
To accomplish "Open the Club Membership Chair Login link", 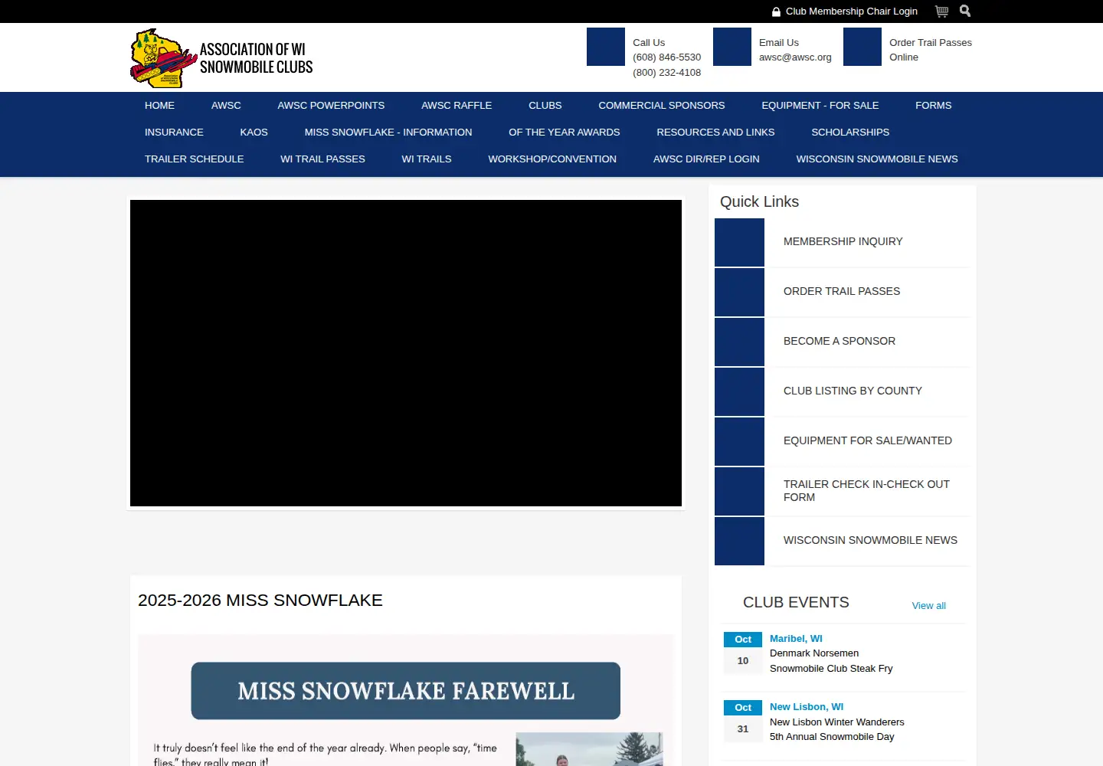I will tap(852, 11).
